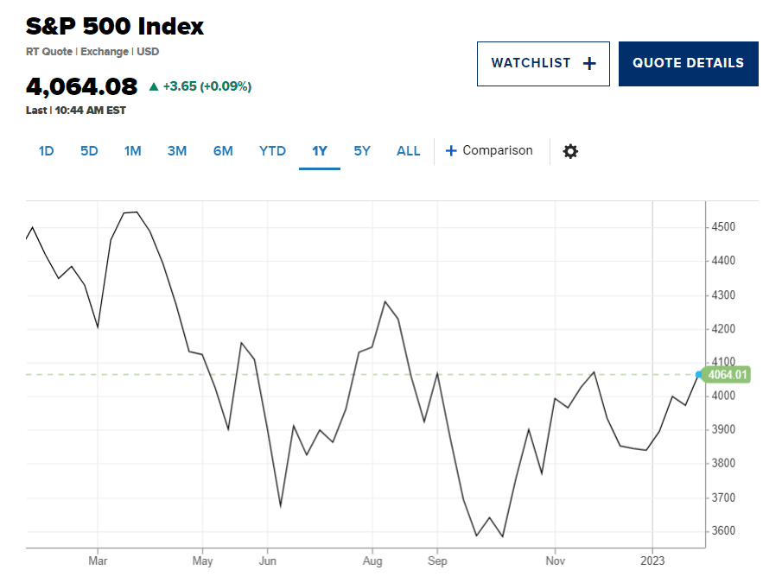Click the May x-axis label
This screenshot has height=583, width=782.
[202, 561]
